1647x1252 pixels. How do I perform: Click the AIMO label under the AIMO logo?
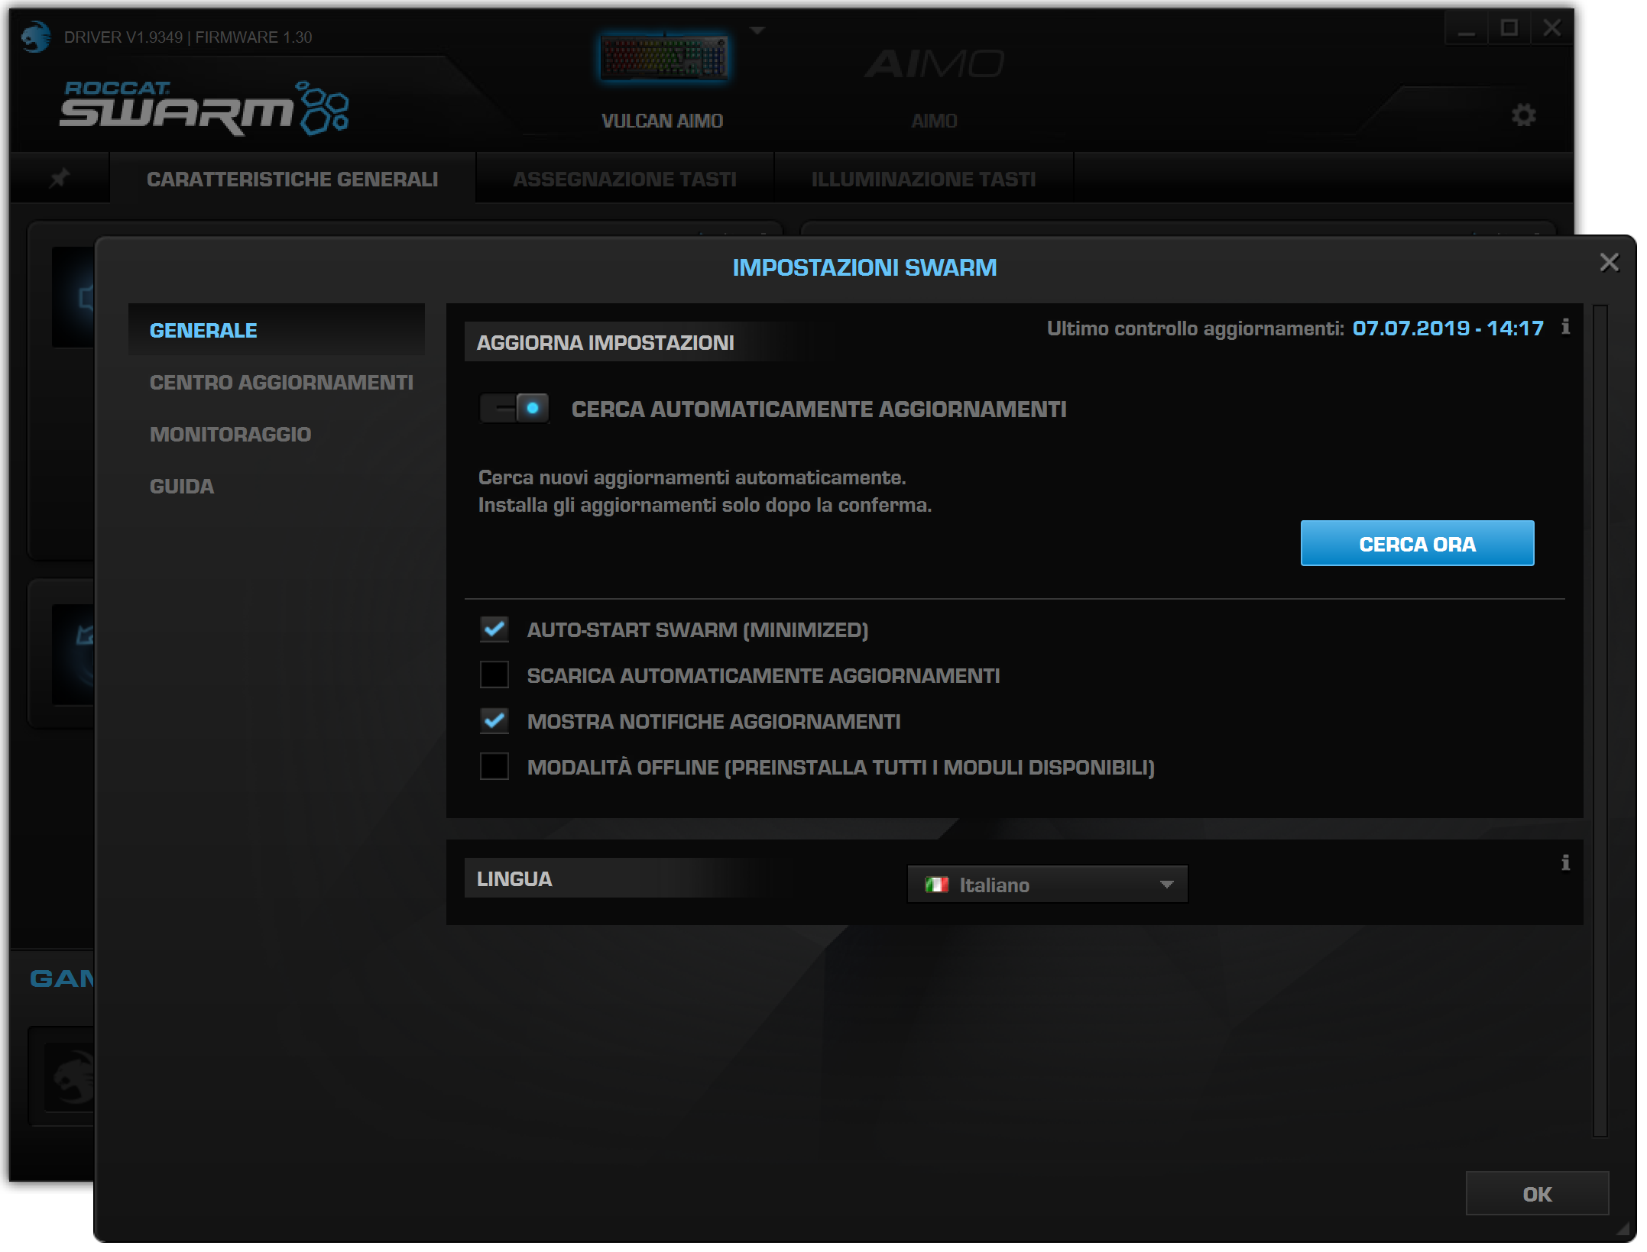(x=934, y=121)
